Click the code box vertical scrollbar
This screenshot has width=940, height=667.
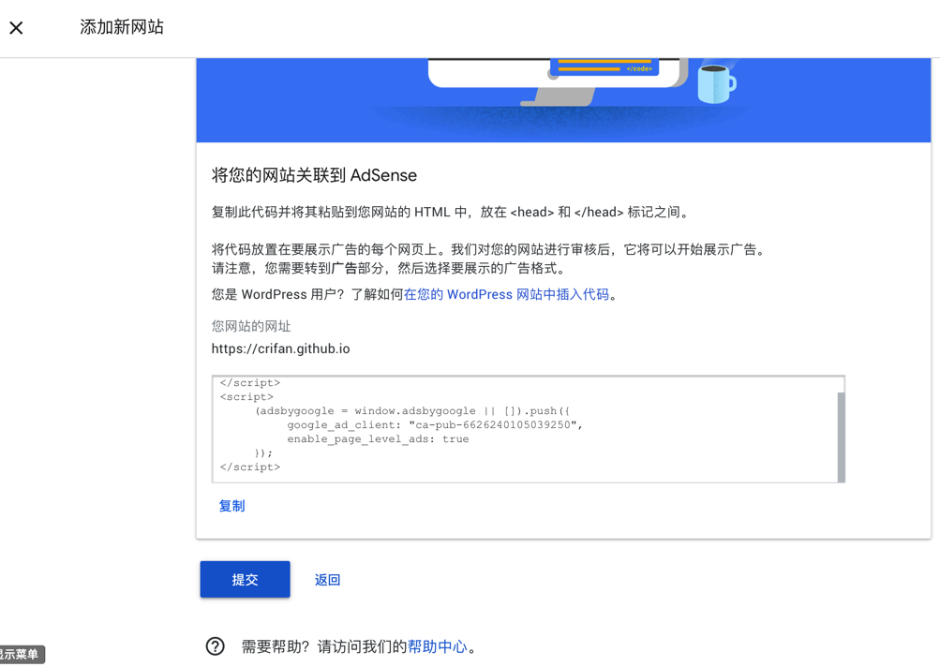click(841, 437)
